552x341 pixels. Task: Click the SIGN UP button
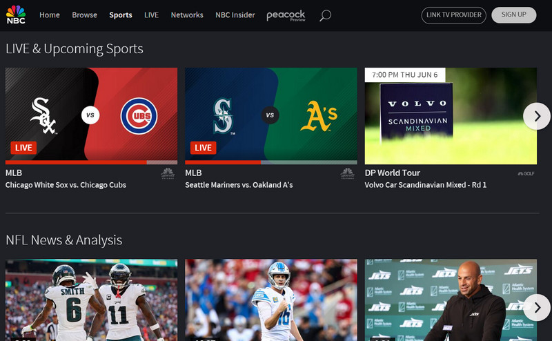[514, 14]
